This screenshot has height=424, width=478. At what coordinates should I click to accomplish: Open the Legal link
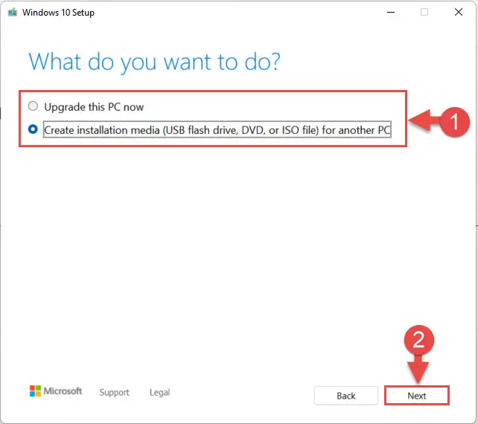click(160, 392)
